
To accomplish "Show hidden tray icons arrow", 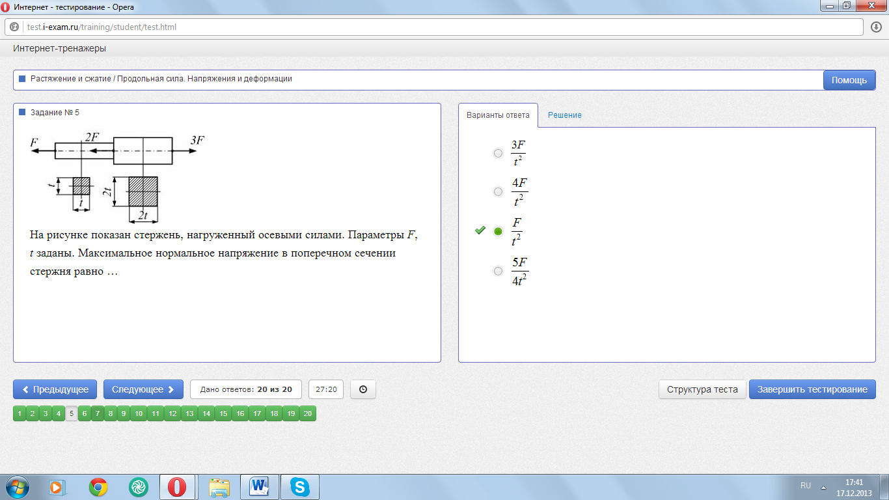I will pyautogui.click(x=824, y=487).
